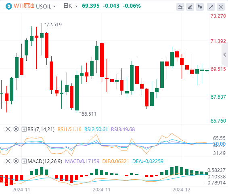Expand the MACD panel plus icon
Image resolution: width=228 pixels, height=195 pixels.
point(24,161)
